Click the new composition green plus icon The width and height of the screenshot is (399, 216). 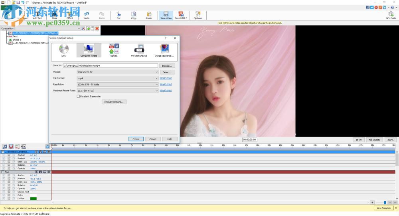(x=88, y=28)
